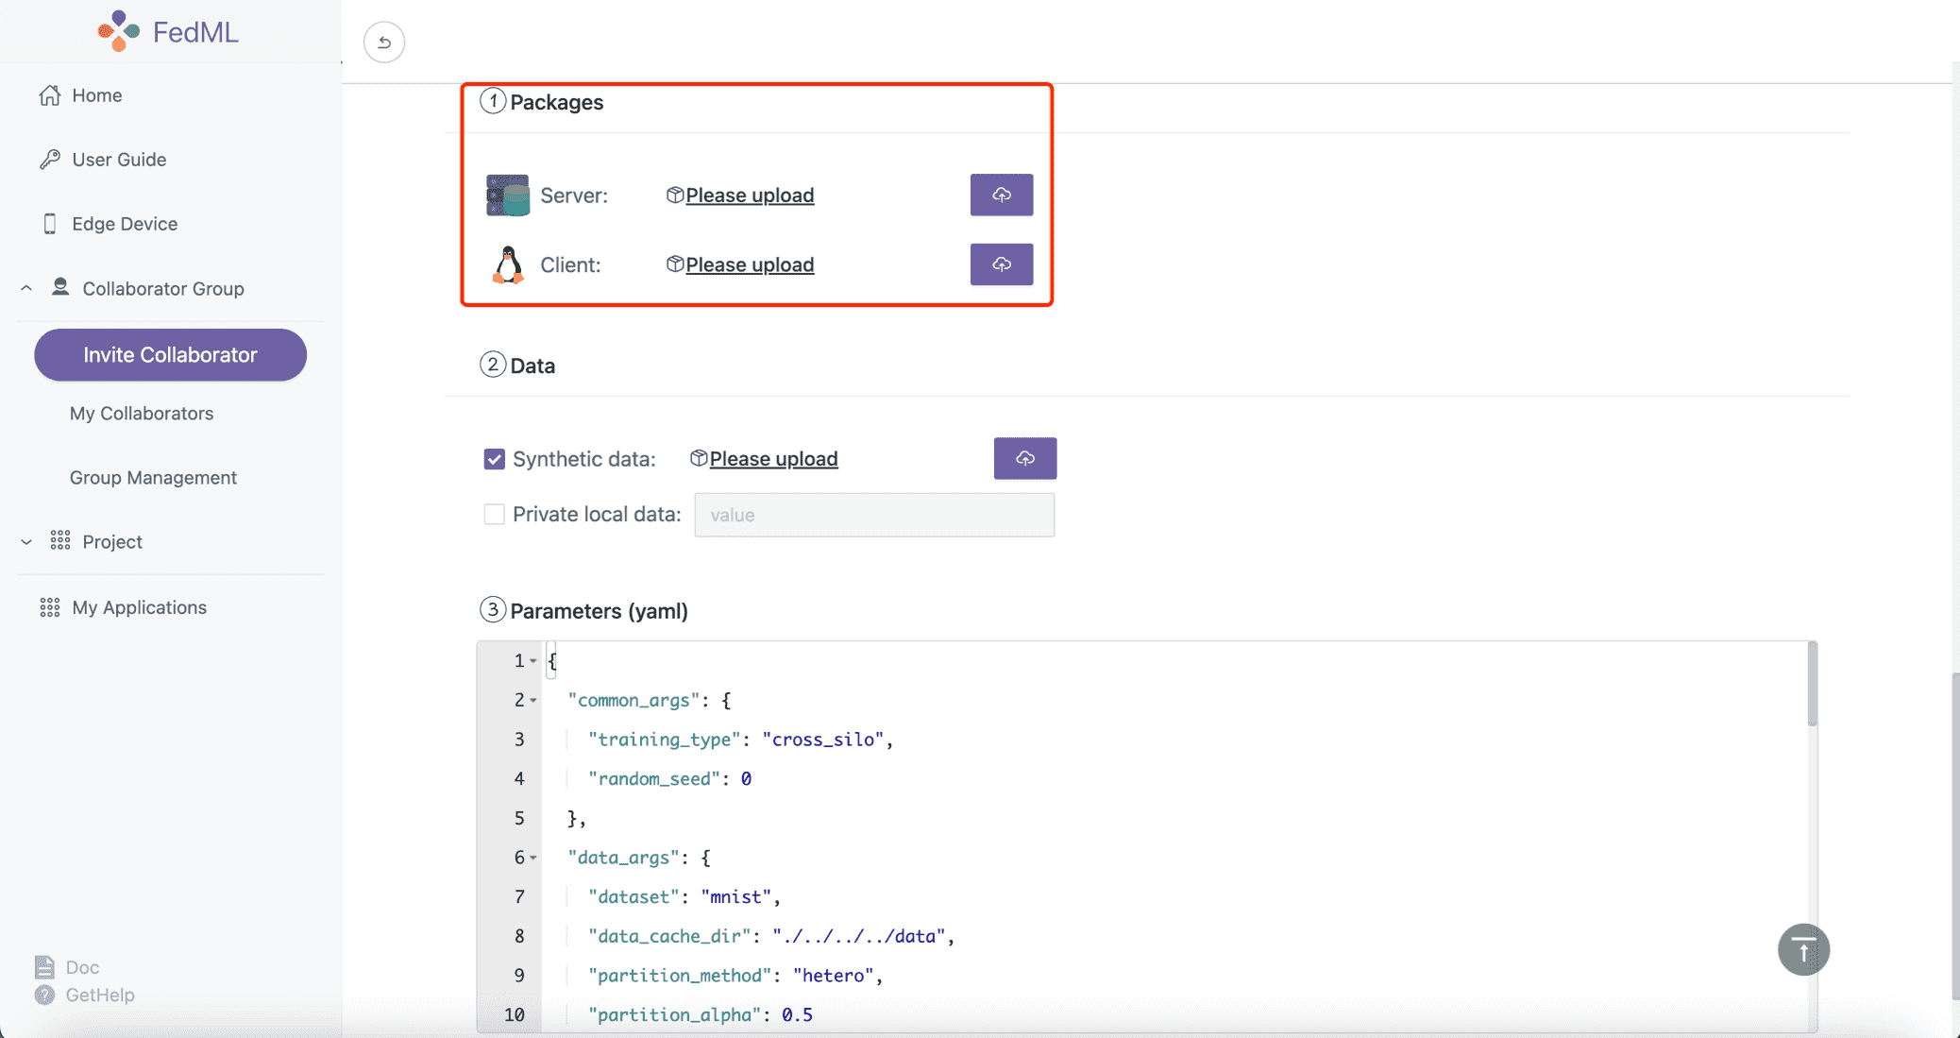
Task: Click the My Applications grid icon
Action: pyautogui.click(x=49, y=607)
